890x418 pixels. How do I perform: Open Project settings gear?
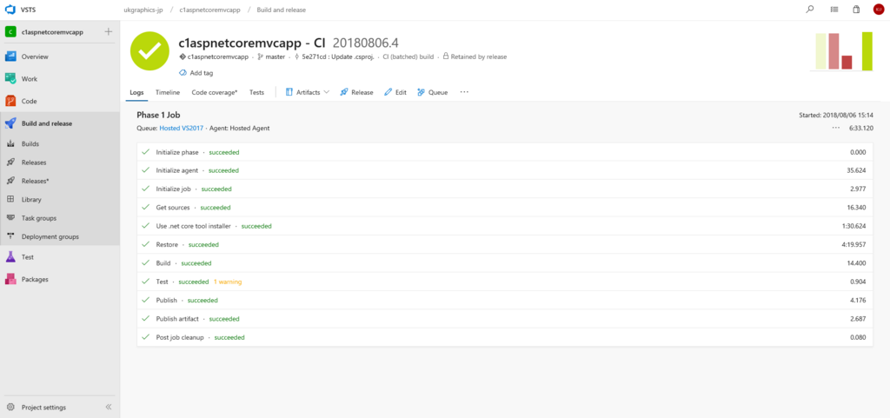(10, 408)
